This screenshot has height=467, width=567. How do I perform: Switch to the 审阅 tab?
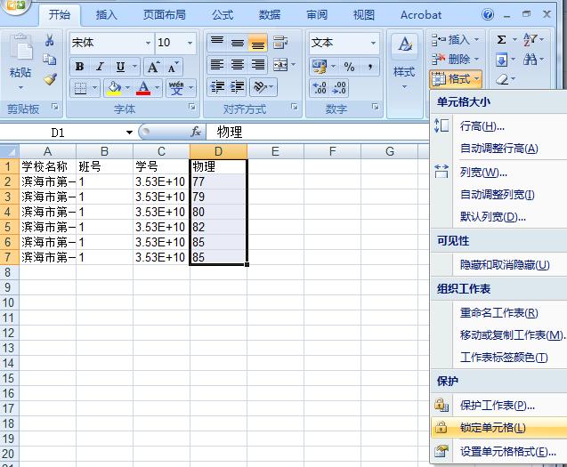(317, 15)
